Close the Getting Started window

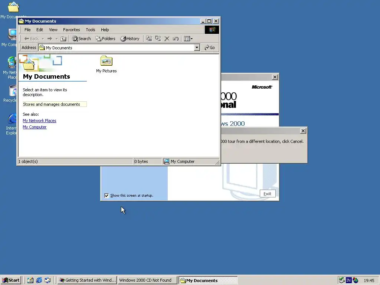[x=275, y=77]
